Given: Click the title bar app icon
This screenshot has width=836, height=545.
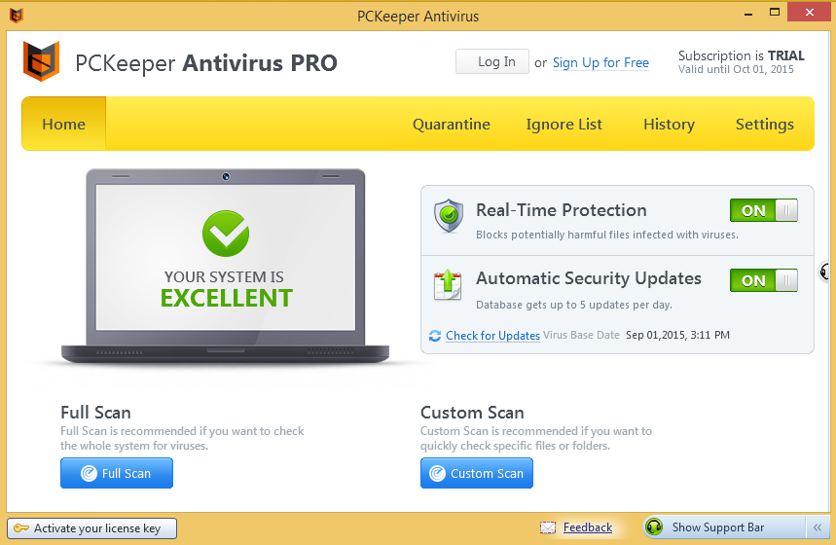Looking at the screenshot, I should [17, 16].
